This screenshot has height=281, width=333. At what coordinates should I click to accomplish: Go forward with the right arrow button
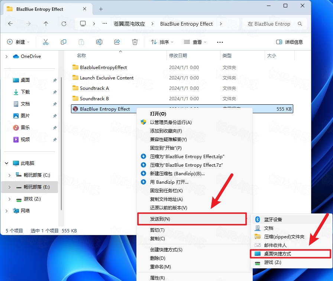pyautogui.click(x=28, y=24)
